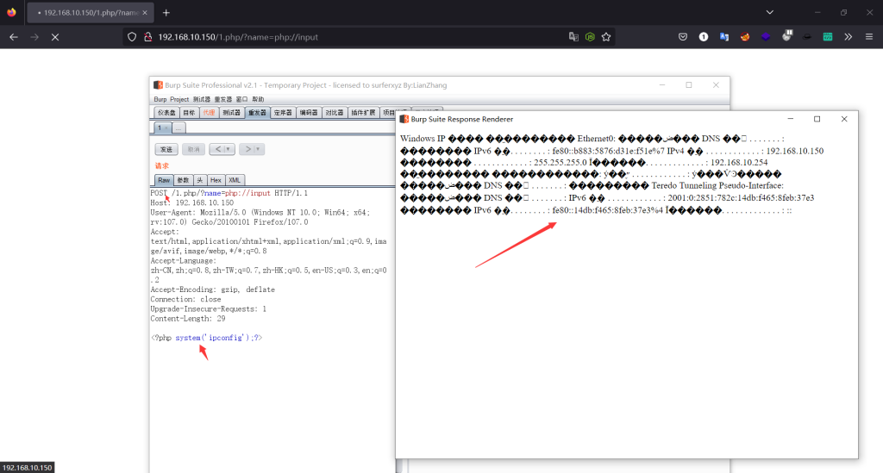
Task: Stop page loading with the X button
Action: (53, 37)
